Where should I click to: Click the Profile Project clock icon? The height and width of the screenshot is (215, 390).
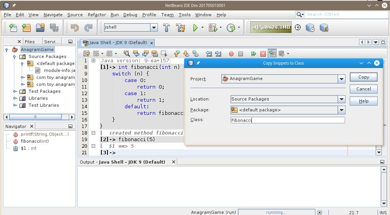tap(231, 27)
